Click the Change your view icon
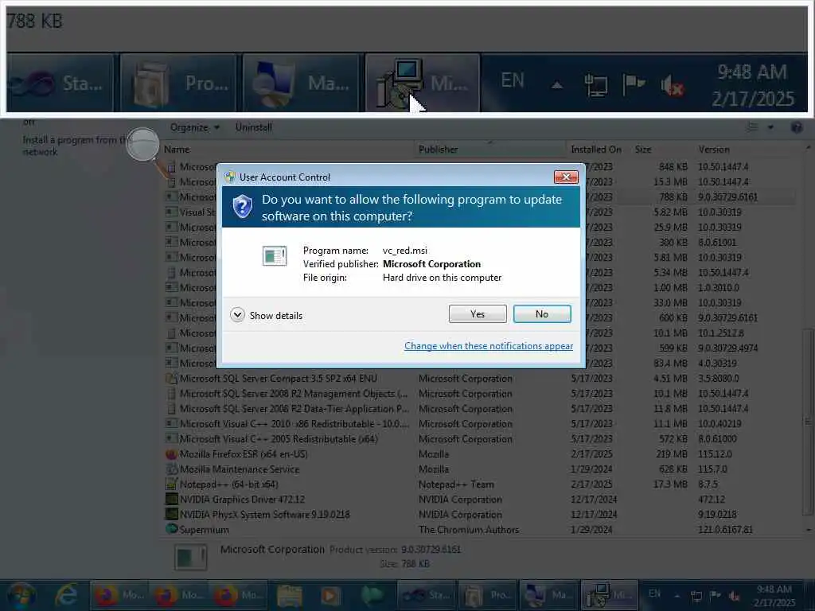This screenshot has width=815, height=611. pos(752,127)
